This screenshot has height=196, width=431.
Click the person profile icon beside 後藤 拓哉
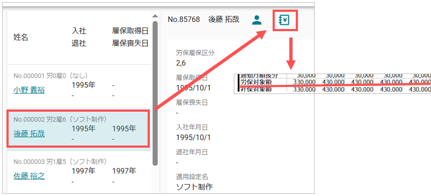pos(257,20)
